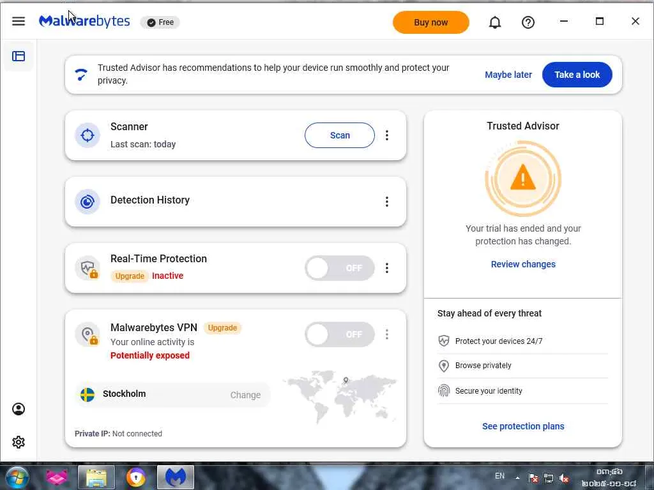Click the Sweden flag icon

(x=87, y=394)
